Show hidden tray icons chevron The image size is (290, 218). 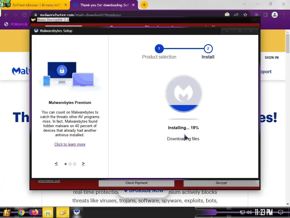tap(235, 212)
